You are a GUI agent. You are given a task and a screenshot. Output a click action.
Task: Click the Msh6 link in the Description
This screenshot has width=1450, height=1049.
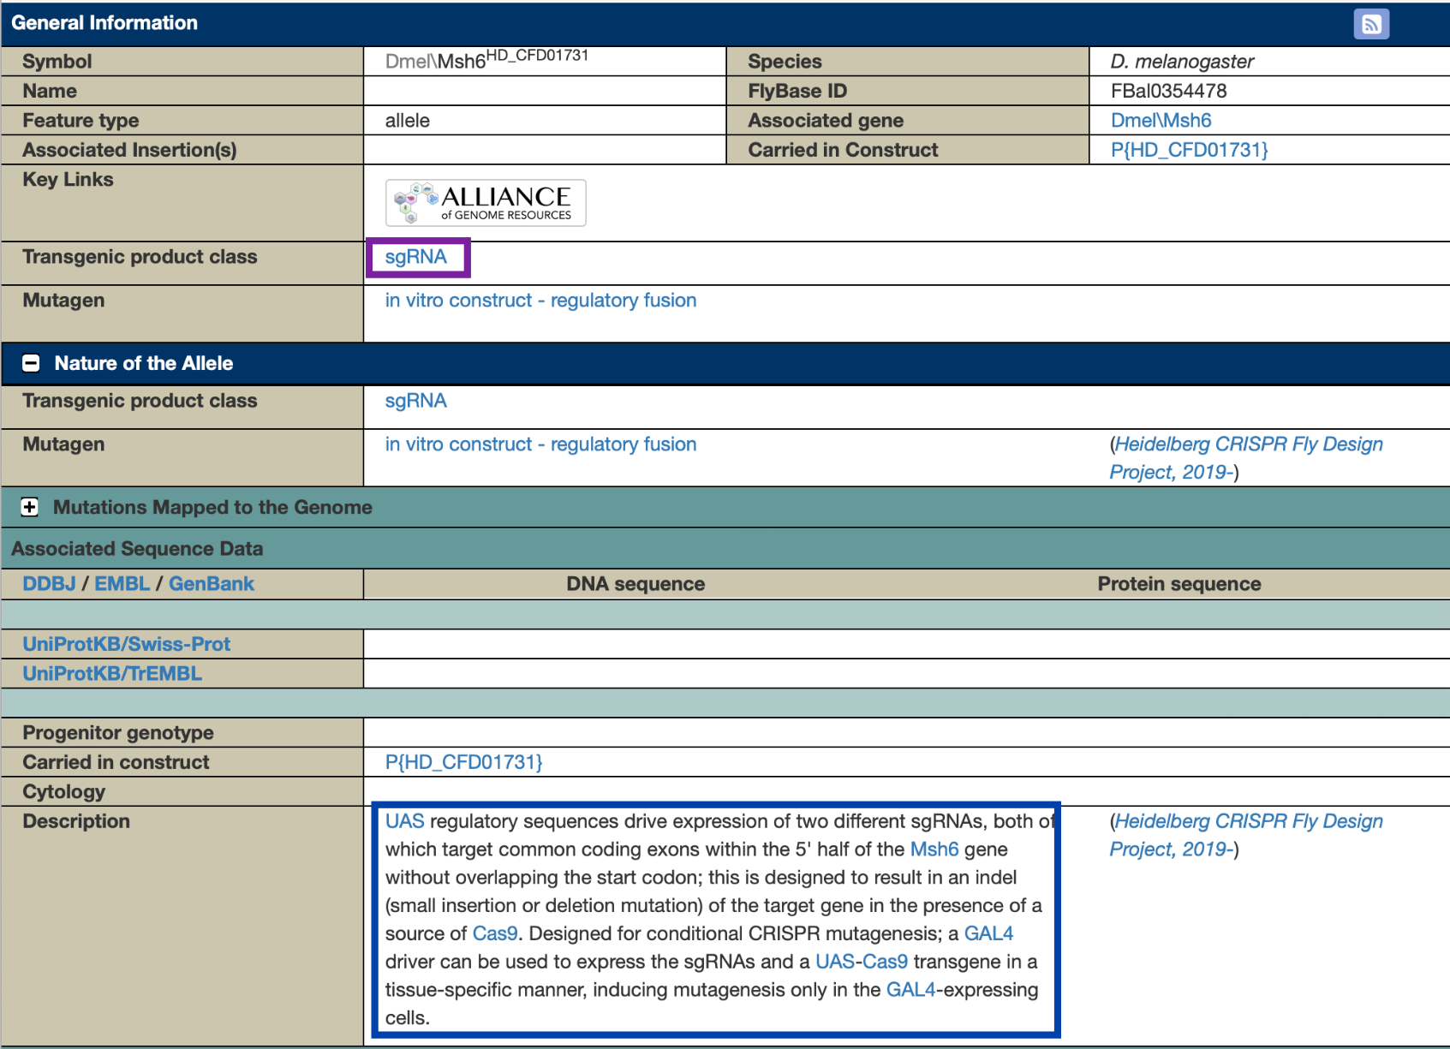click(934, 849)
